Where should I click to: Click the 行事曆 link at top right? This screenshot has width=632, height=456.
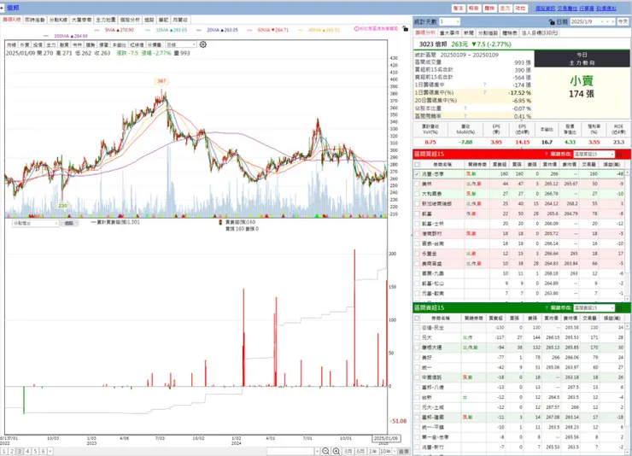(x=587, y=8)
